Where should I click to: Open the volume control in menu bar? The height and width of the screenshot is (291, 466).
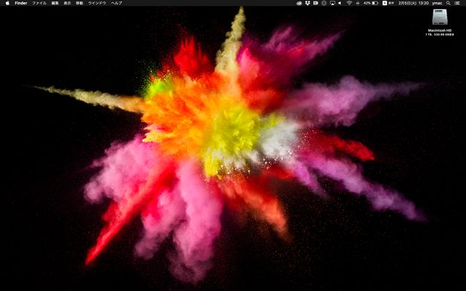340,3
